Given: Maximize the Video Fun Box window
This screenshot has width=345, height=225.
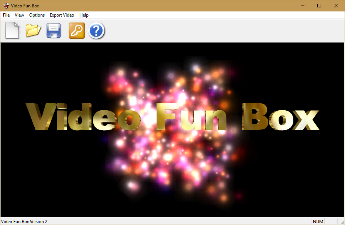Looking at the screenshot, I should [x=319, y=6].
